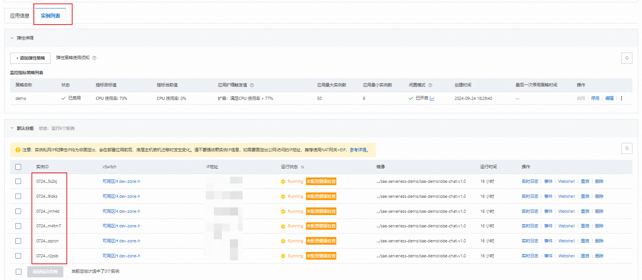Screen dimensions: 642x280
Task: Check the box for instance 0724...m4tm7
Action: [18, 226]
